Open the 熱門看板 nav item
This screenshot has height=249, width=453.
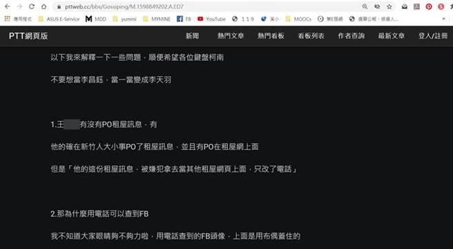pos(271,36)
